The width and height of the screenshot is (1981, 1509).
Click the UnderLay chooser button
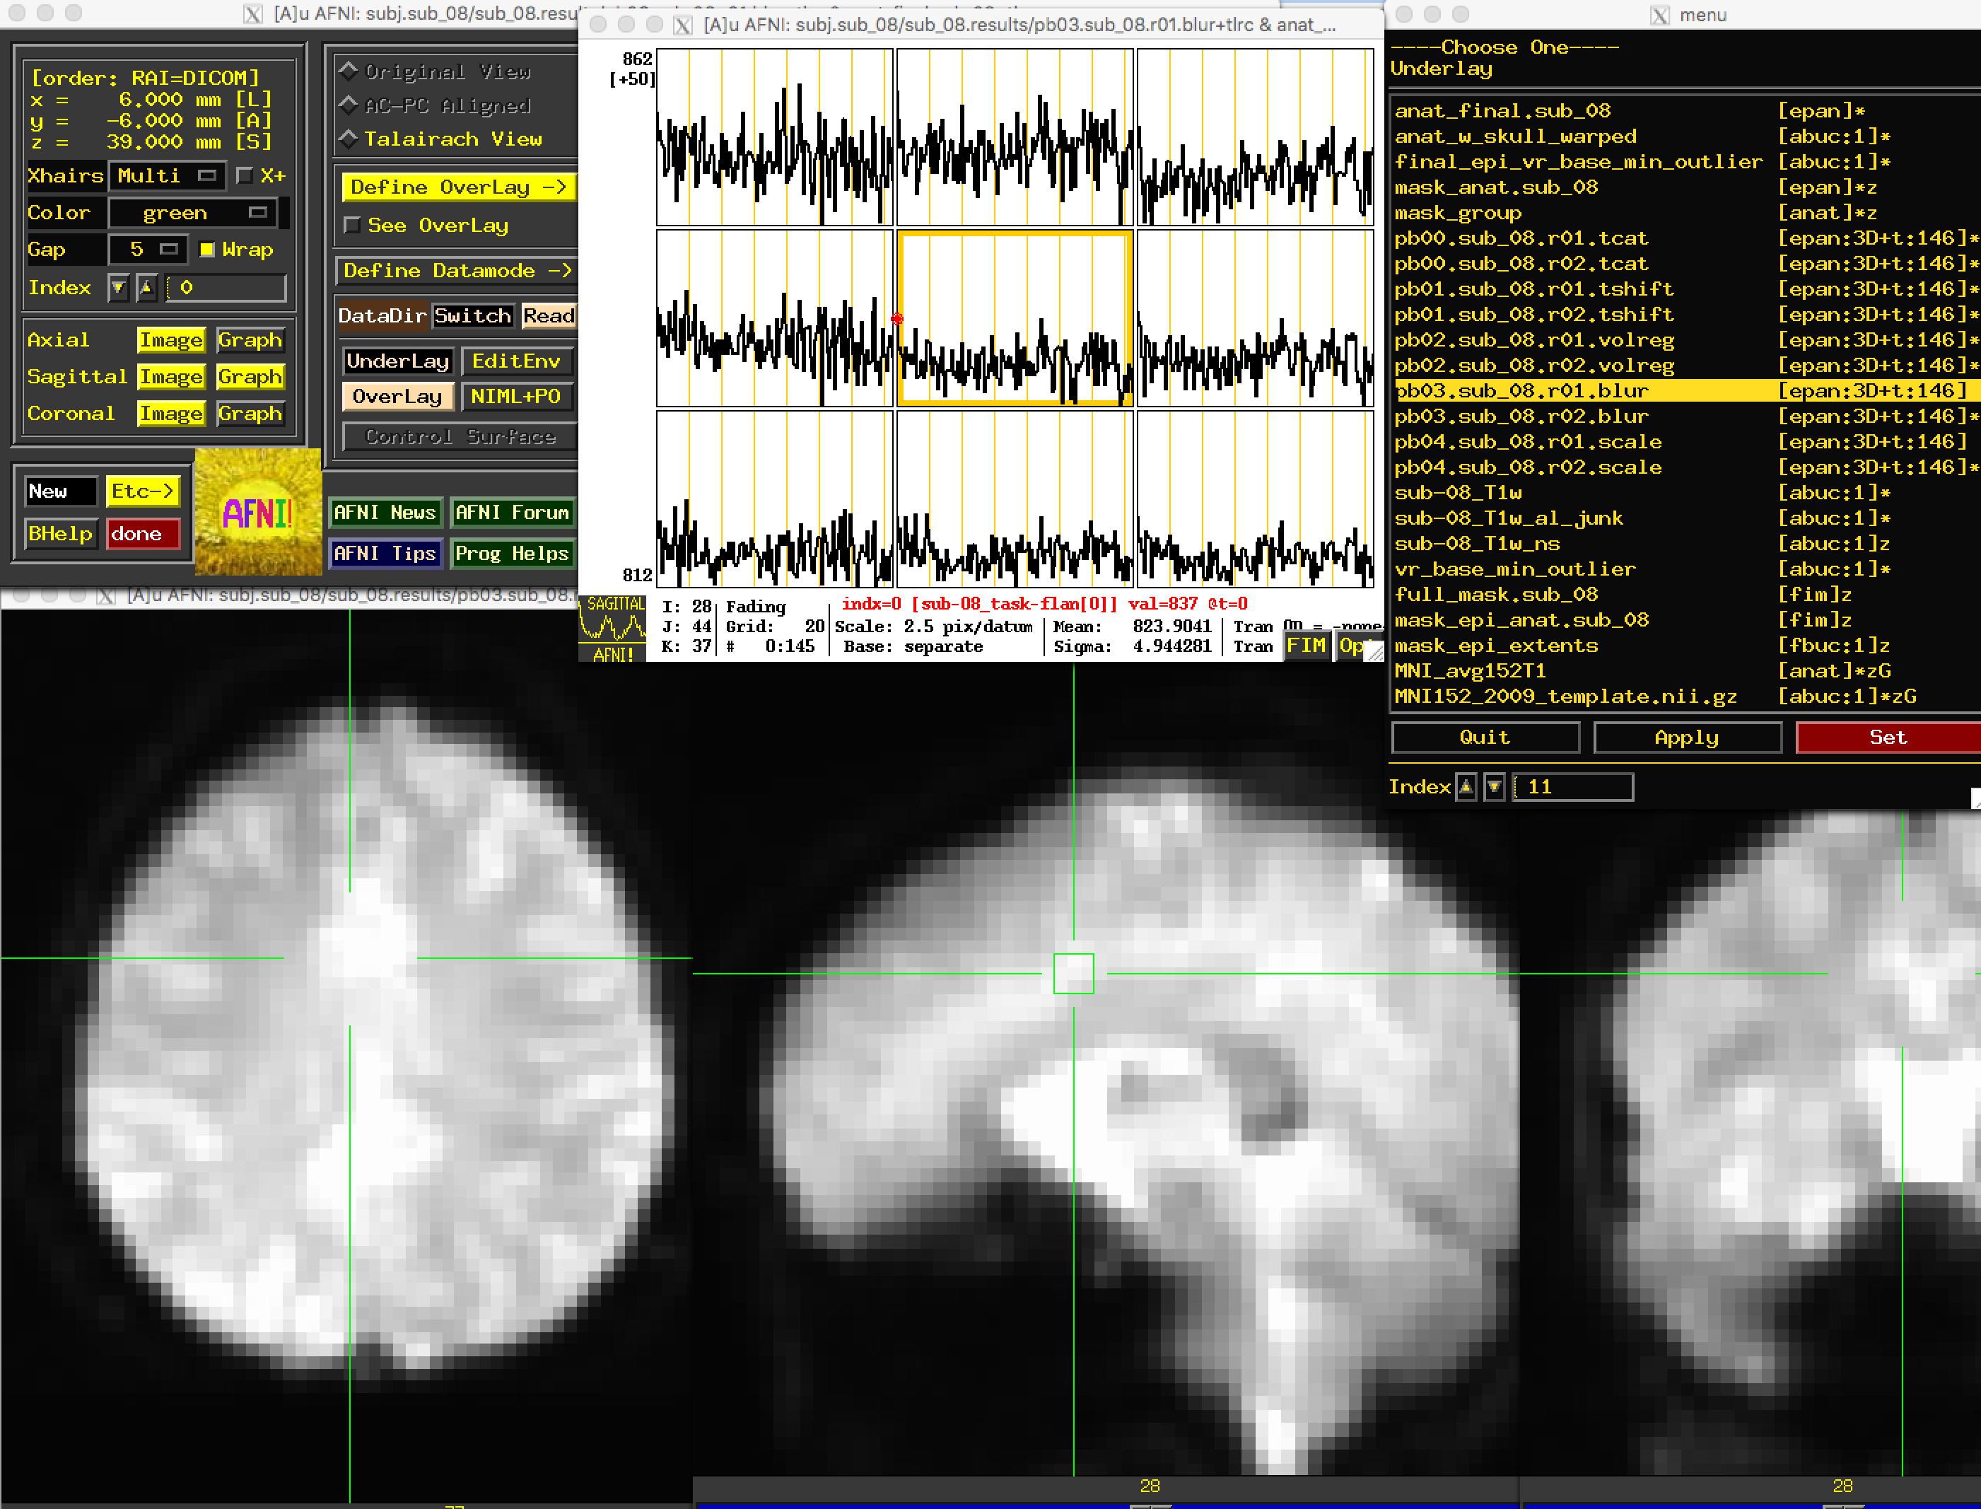pyautogui.click(x=398, y=361)
